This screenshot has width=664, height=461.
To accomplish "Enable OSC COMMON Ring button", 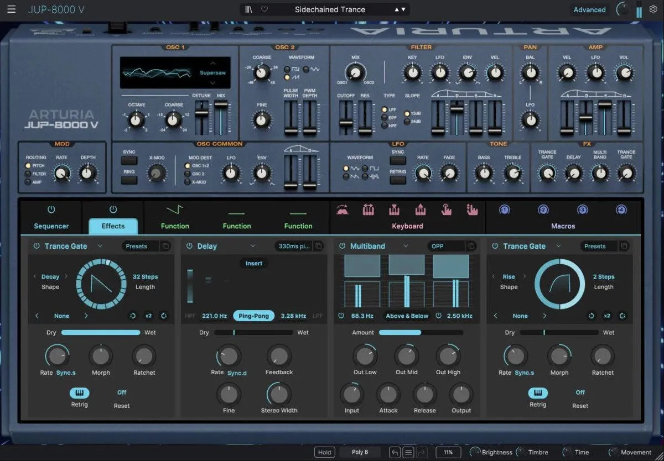I will coord(129,180).
